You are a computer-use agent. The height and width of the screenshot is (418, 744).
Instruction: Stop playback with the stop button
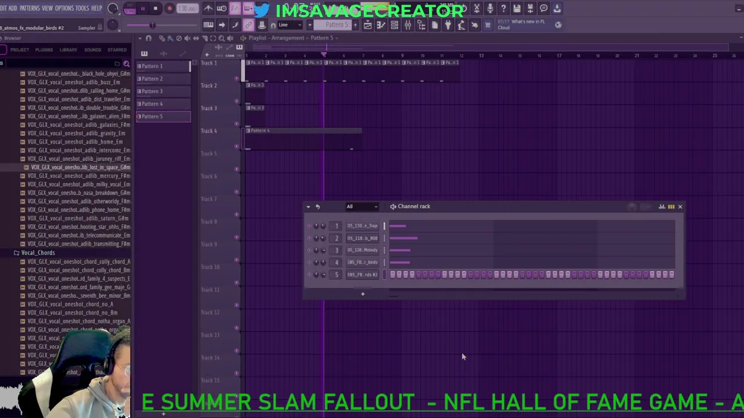156,9
